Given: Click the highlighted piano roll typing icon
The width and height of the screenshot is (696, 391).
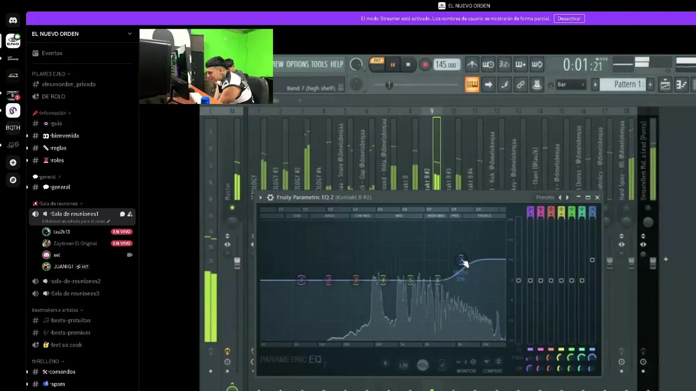Looking at the screenshot, I should click(472, 85).
